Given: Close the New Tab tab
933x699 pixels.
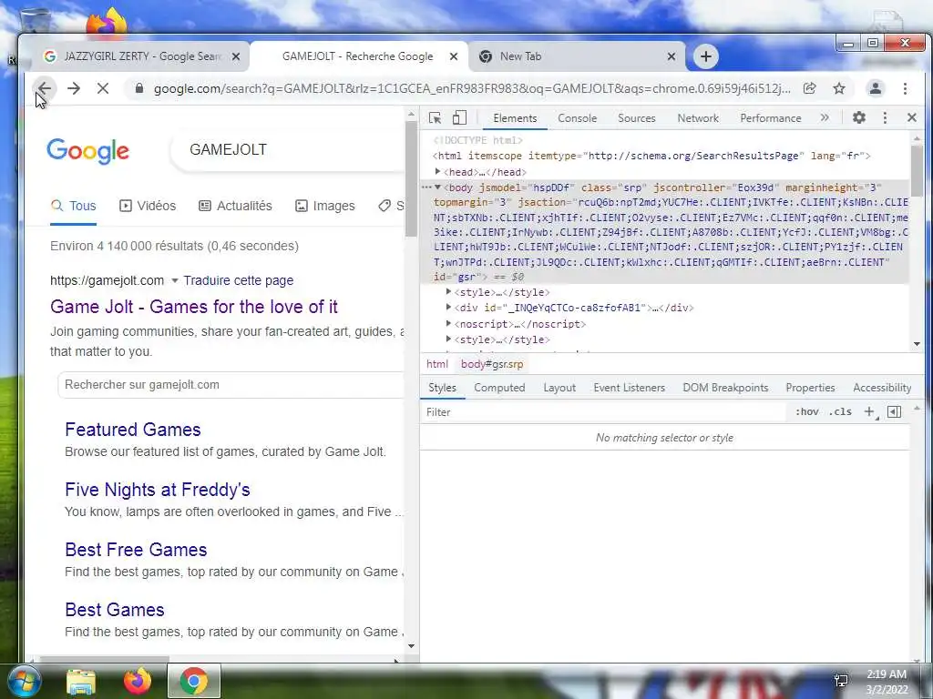Looking at the screenshot, I should click(672, 56).
